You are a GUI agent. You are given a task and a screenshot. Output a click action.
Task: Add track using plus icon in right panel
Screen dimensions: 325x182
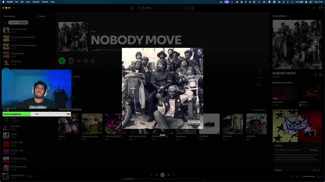(x=320, y=75)
